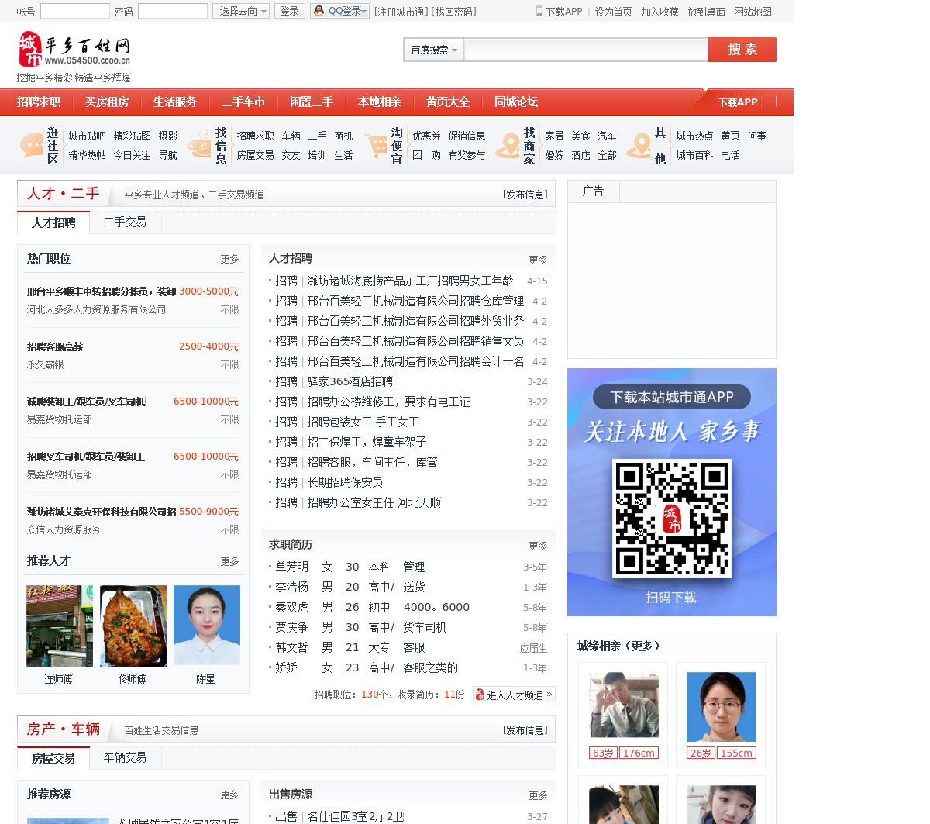Viewport: 930px width, 824px height.
Task: Click the 城缘相亲（更多）heading link
Action: (x=619, y=646)
